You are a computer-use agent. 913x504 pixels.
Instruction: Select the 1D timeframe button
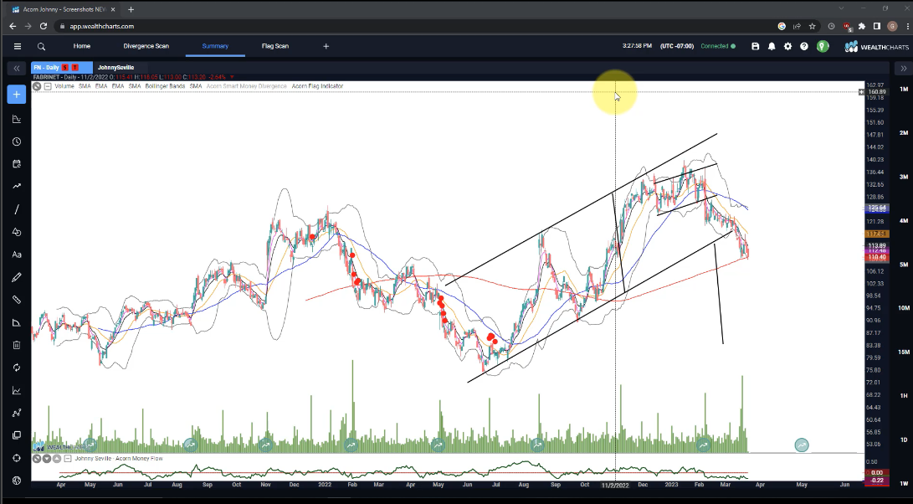(904, 440)
